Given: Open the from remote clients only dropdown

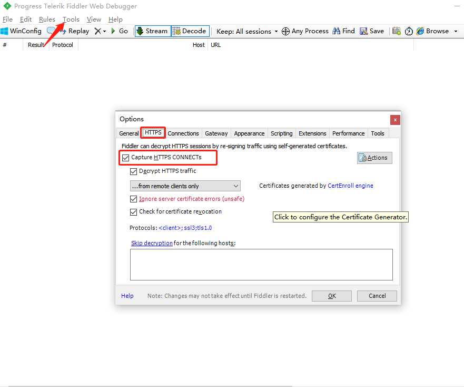Looking at the screenshot, I should [x=185, y=186].
